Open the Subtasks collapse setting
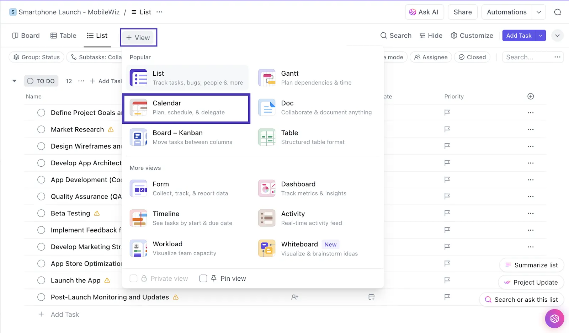Screen dimensions: 569x333 (x=95, y=57)
